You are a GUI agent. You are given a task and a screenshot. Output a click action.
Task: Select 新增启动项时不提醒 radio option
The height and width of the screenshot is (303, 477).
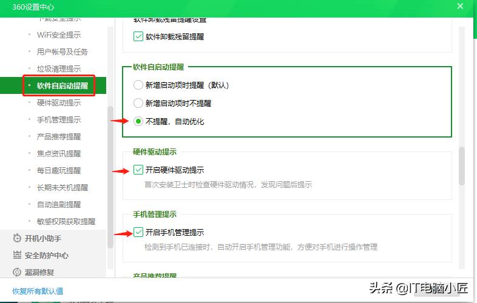(x=138, y=103)
